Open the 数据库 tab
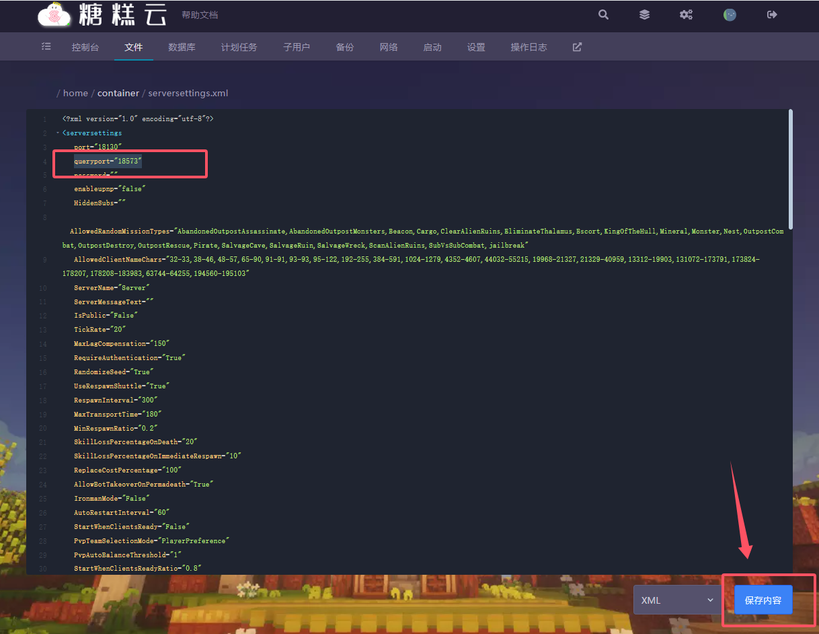Screen dimensions: 819x634 [182, 47]
